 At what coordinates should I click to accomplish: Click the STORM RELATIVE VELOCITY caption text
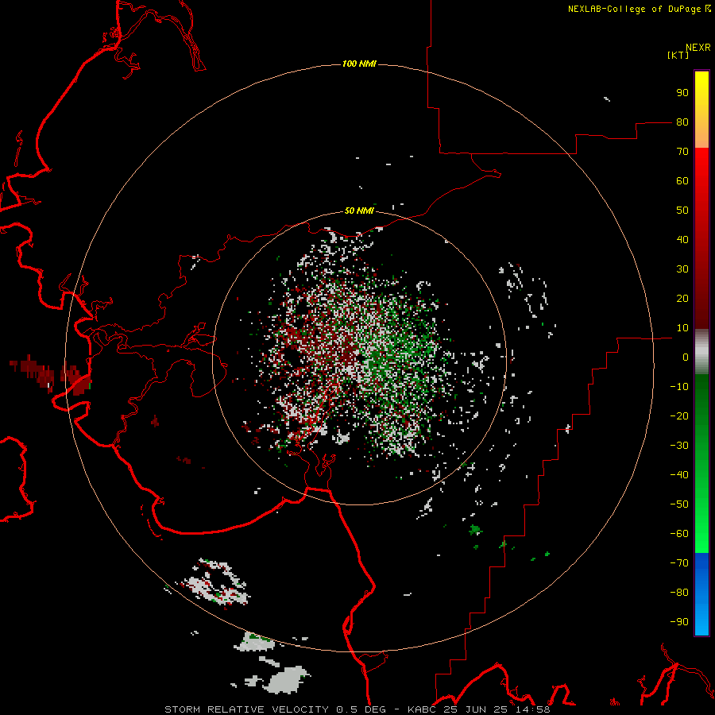(247, 709)
